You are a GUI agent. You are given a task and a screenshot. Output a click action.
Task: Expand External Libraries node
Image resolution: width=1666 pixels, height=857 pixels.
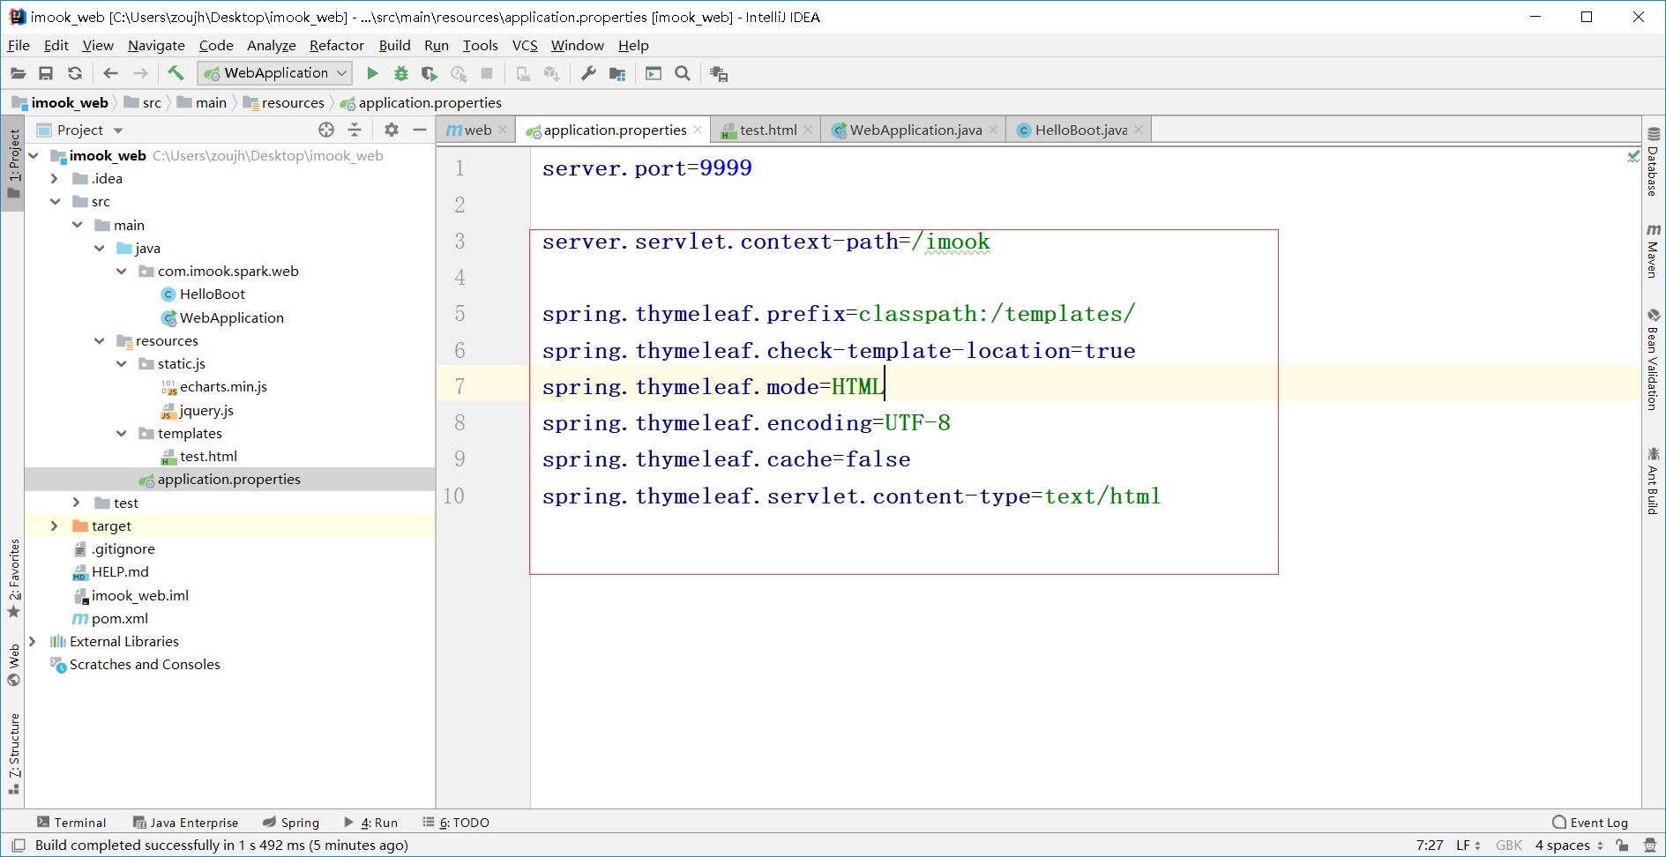coord(34,641)
